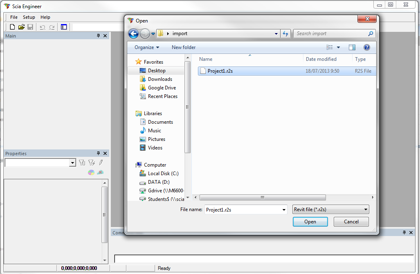Screen dimensions: 420x274
Task: Select the Project1.r2s file
Action: 220,71
